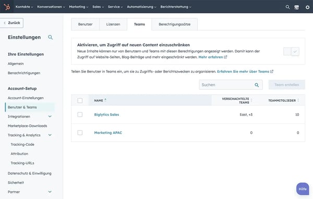Click the magnifier icon in Suchen field

pos(257,85)
